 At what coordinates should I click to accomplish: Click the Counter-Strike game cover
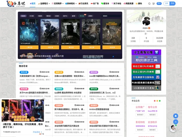click(x=50, y=32)
